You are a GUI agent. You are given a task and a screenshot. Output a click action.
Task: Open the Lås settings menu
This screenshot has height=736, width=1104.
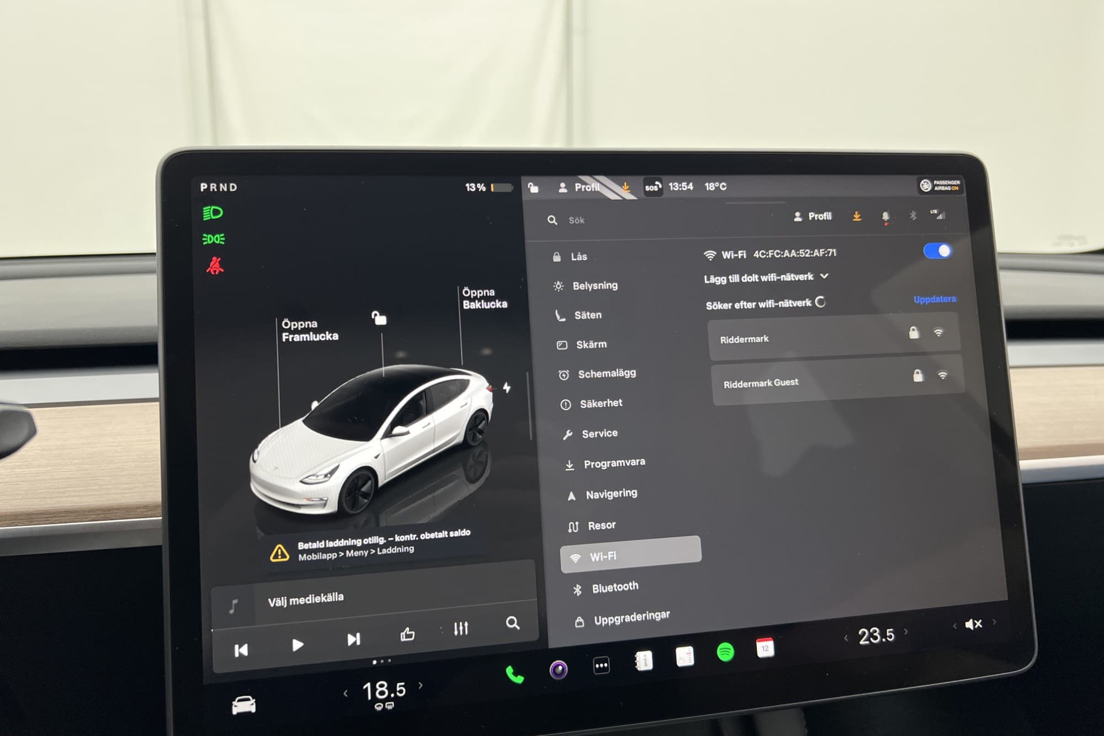coord(570,257)
